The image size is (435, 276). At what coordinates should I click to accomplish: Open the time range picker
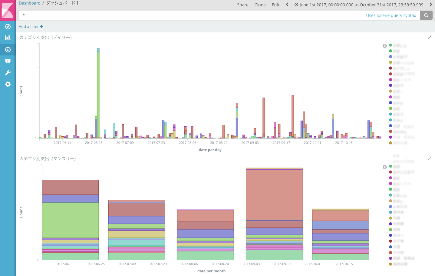[359, 5]
